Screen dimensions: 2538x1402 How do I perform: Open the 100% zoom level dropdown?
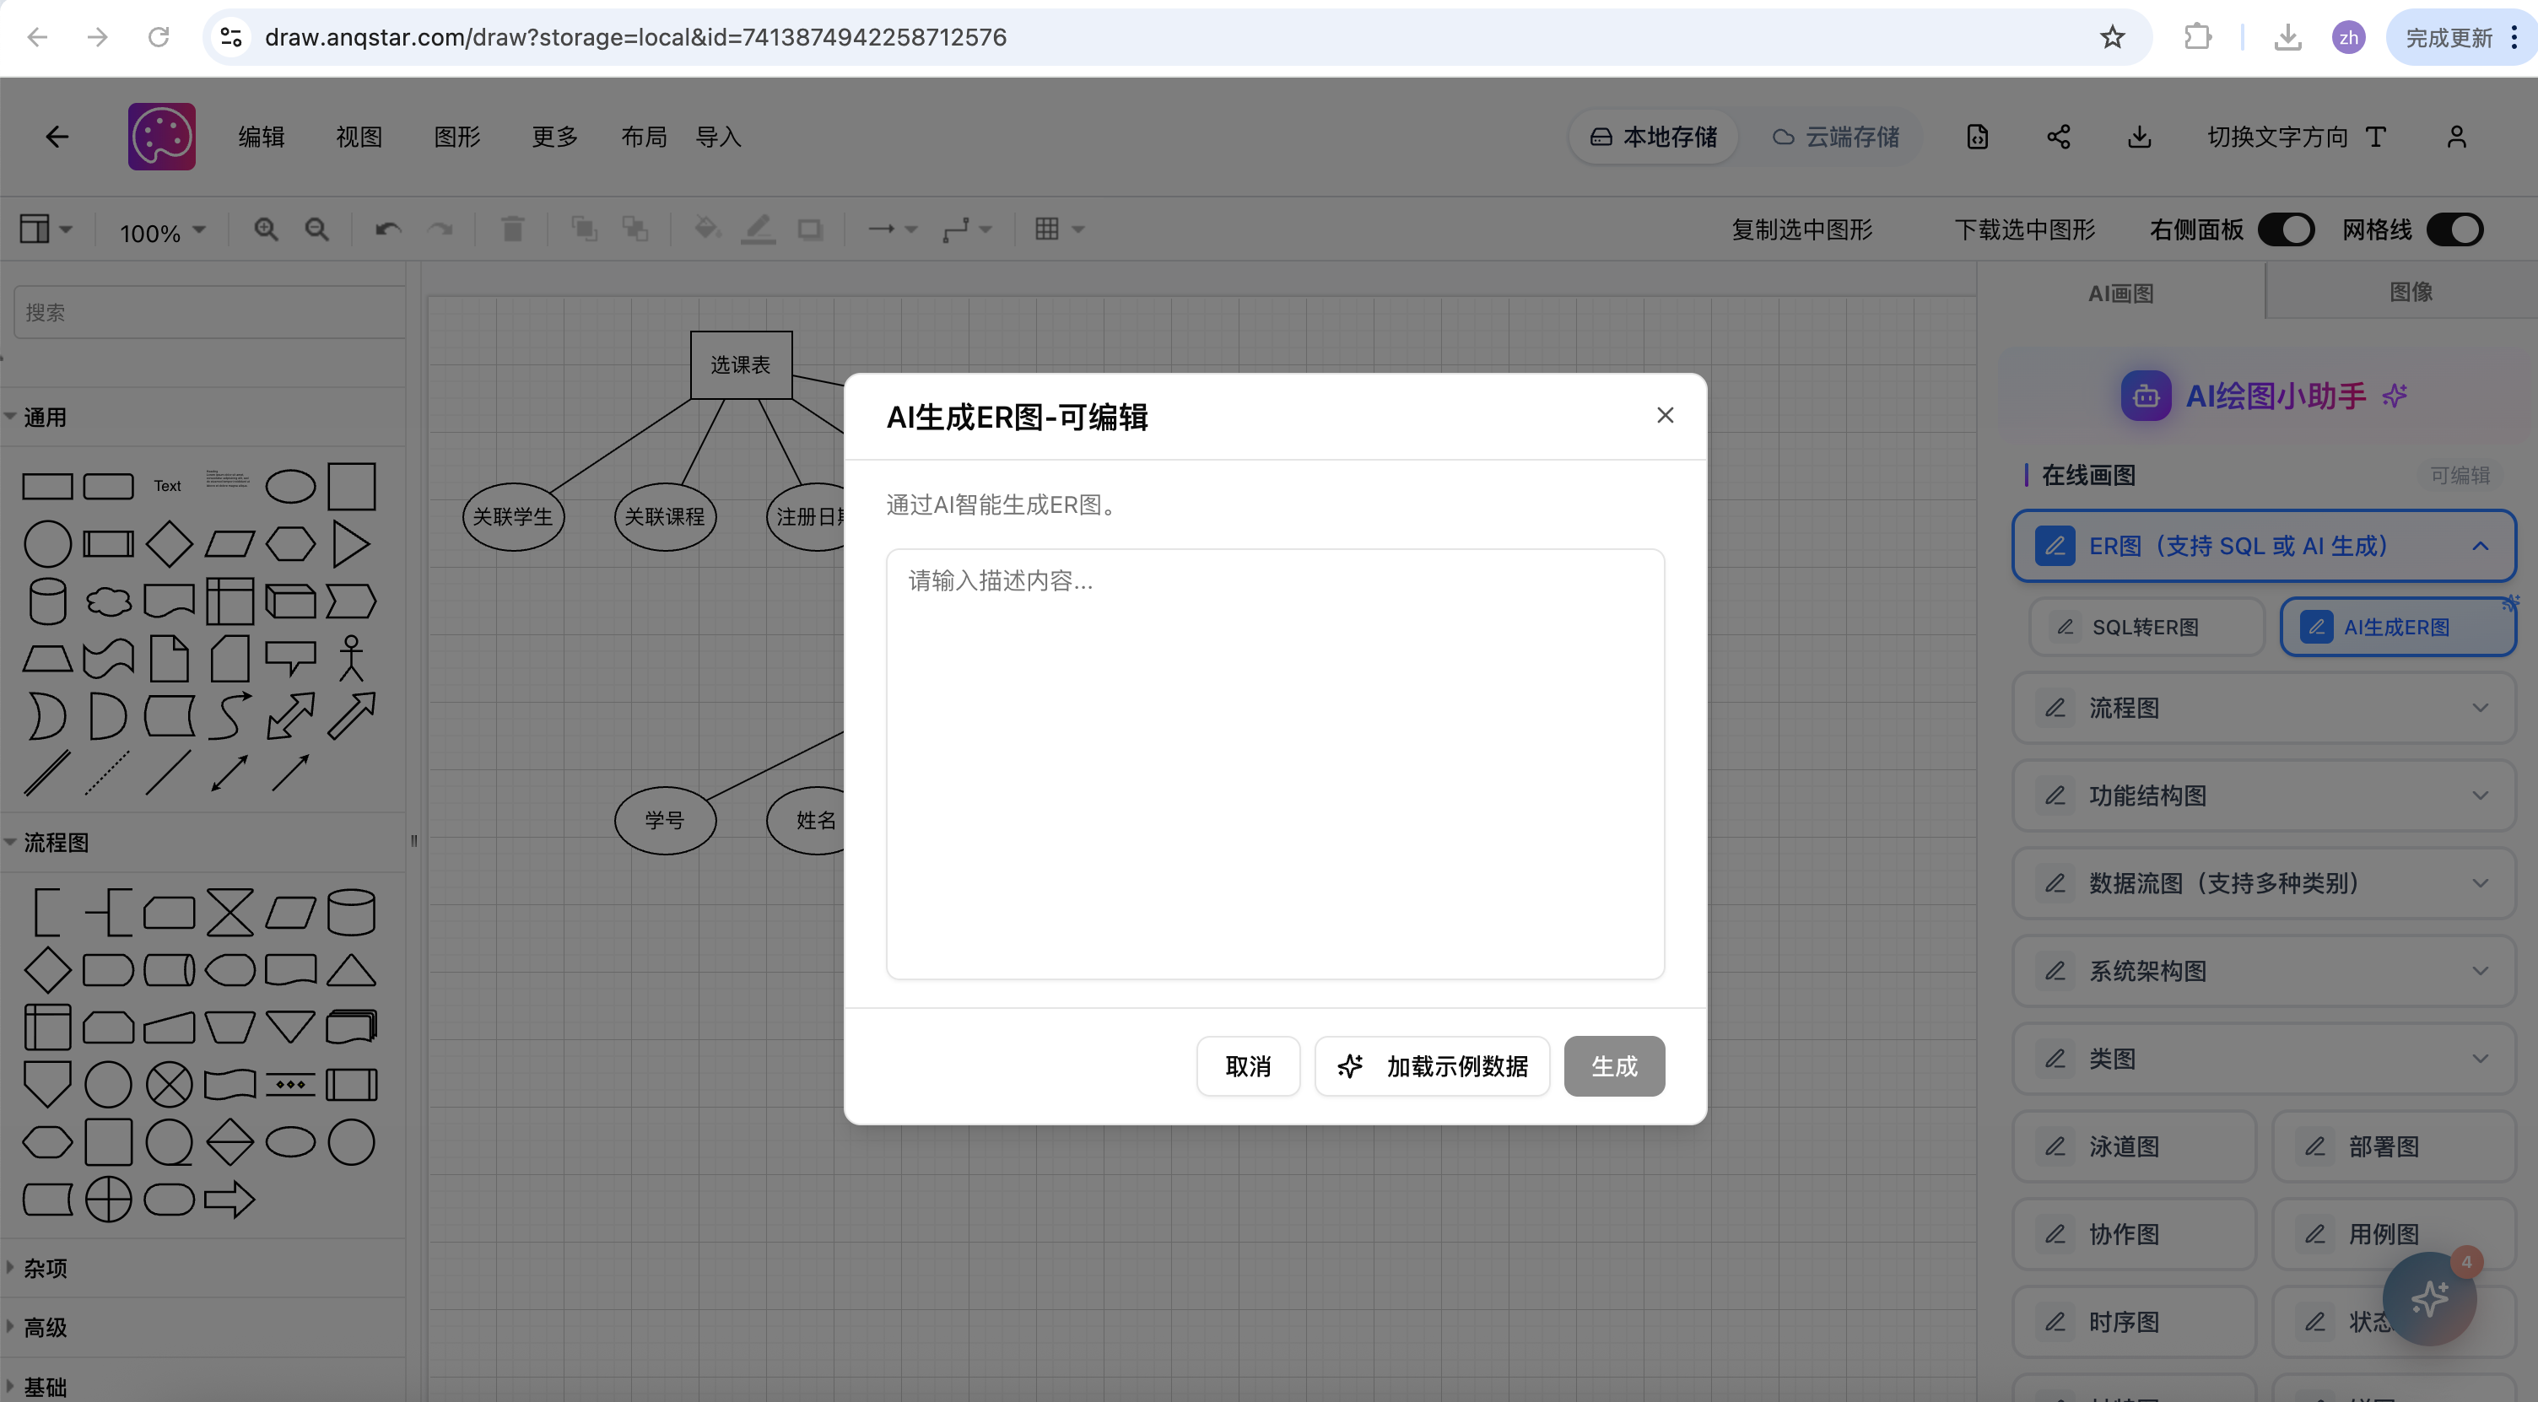pyautogui.click(x=163, y=233)
